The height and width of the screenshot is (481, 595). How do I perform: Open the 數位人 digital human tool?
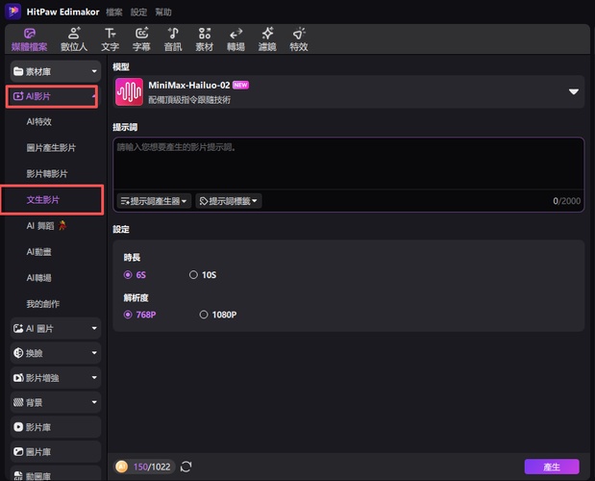tap(74, 38)
